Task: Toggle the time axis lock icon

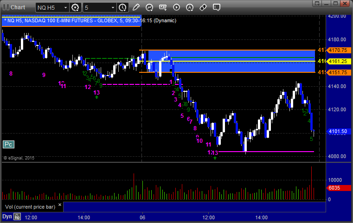Action: click(17, 217)
